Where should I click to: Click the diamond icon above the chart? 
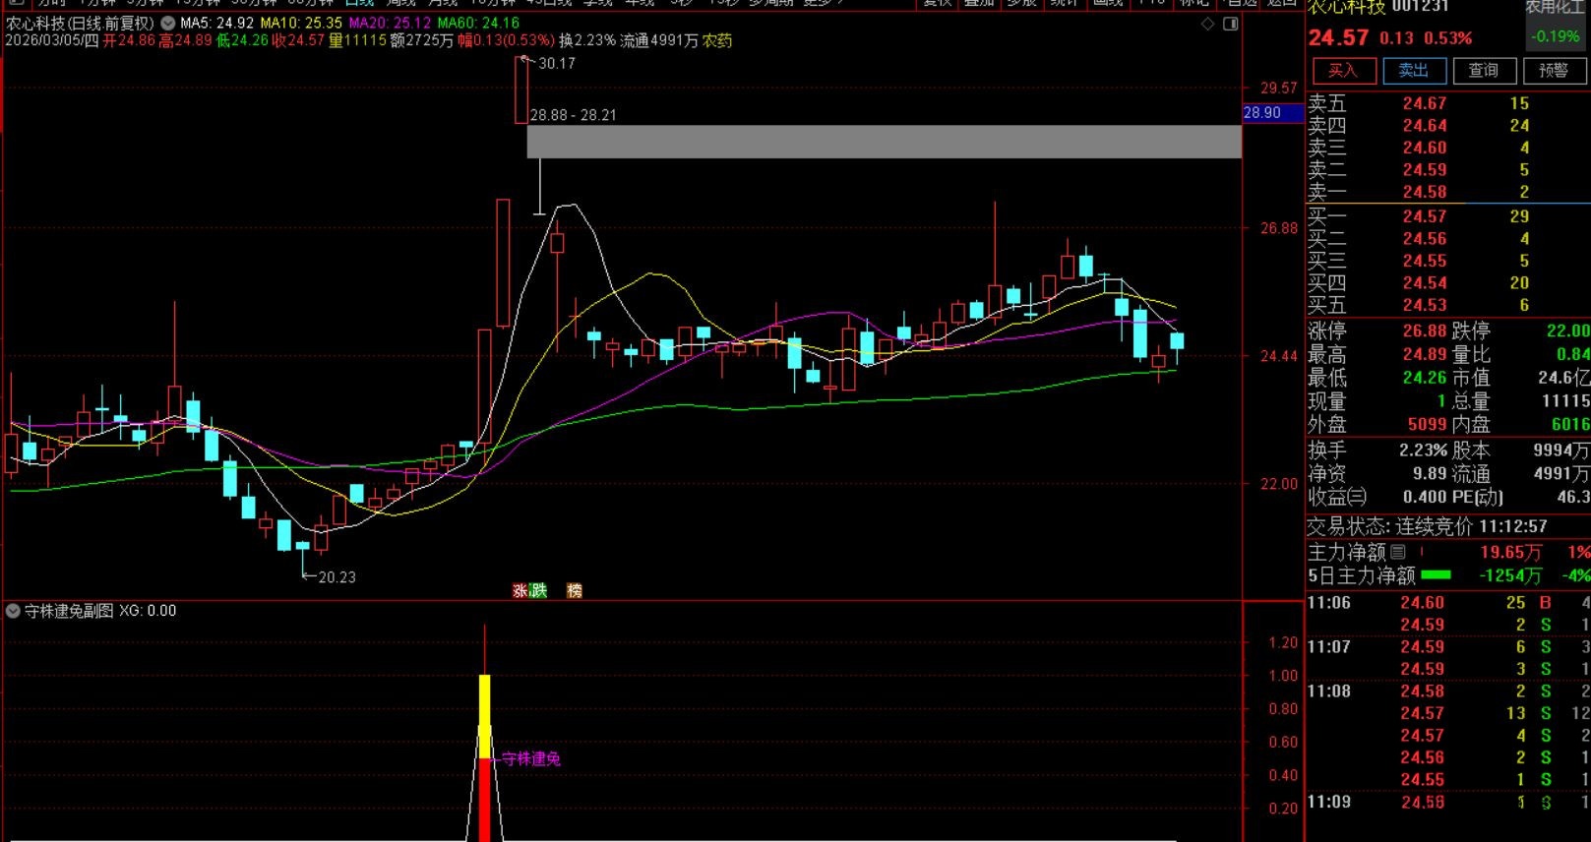pyautogui.click(x=1208, y=24)
